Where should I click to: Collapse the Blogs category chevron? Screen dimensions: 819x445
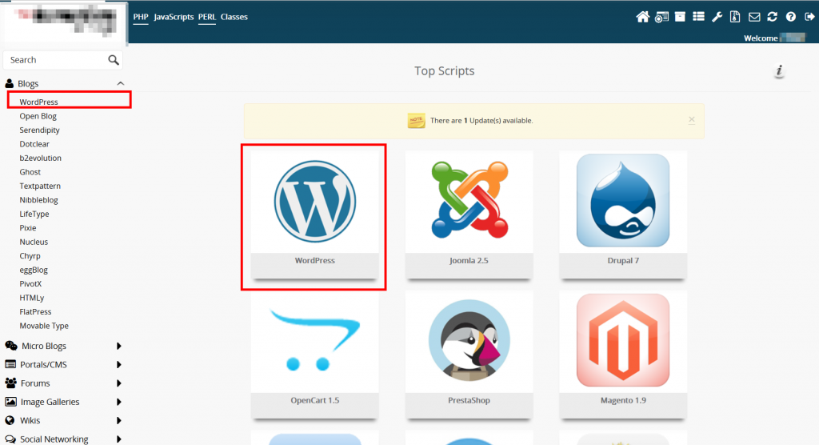pos(121,84)
